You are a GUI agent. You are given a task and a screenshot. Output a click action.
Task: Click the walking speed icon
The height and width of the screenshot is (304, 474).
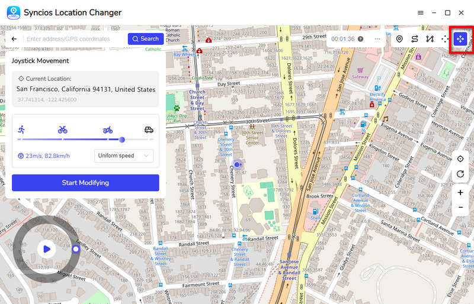(x=22, y=129)
